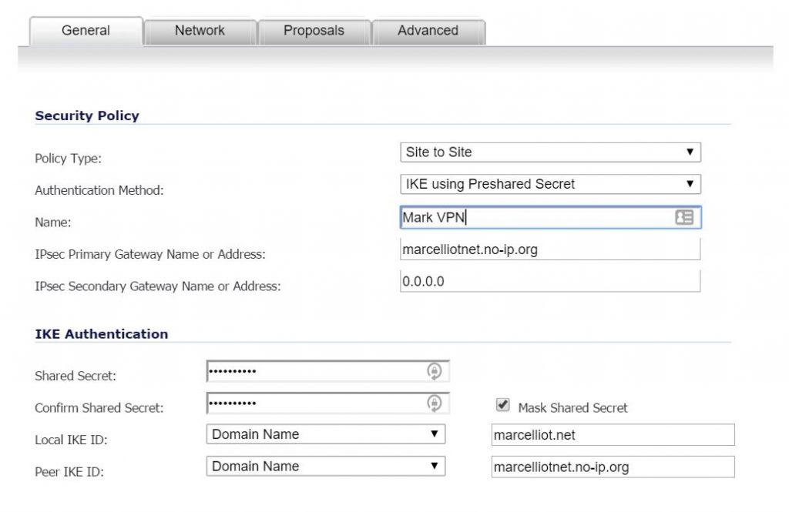The height and width of the screenshot is (512, 789).
Task: Select the Peer IKE ID value text field
Action: pyautogui.click(x=613, y=467)
